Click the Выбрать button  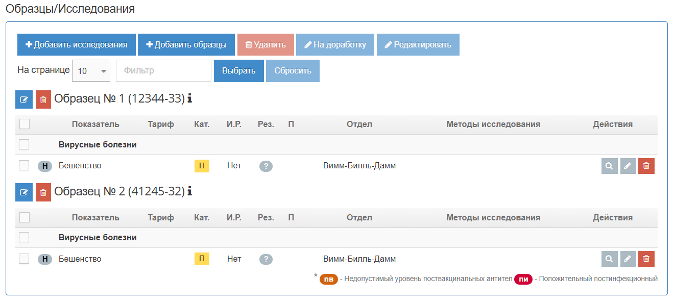click(x=238, y=71)
